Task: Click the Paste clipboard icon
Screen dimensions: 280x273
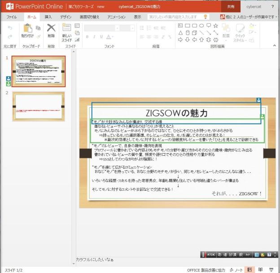Action: (x=28, y=28)
